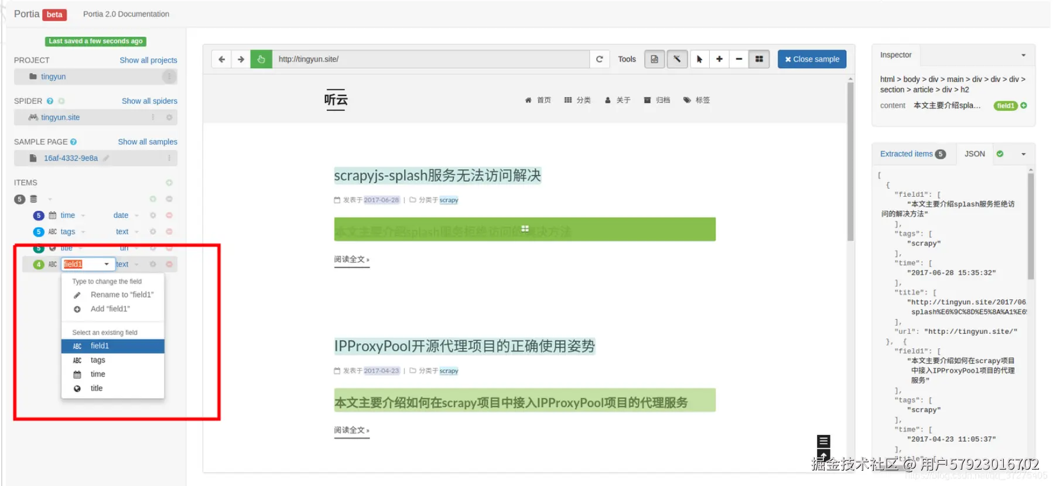Screen dimensions: 1053x486
Task: Select the plus add-element tool
Action: pyautogui.click(x=719, y=59)
